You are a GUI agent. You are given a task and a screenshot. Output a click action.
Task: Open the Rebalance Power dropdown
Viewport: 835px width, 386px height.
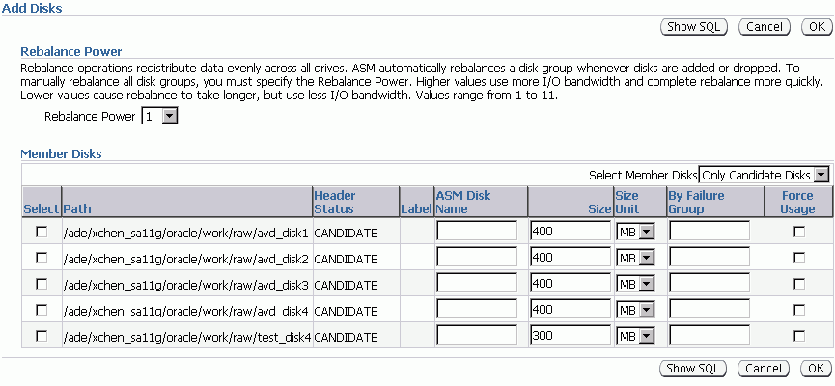click(x=159, y=116)
